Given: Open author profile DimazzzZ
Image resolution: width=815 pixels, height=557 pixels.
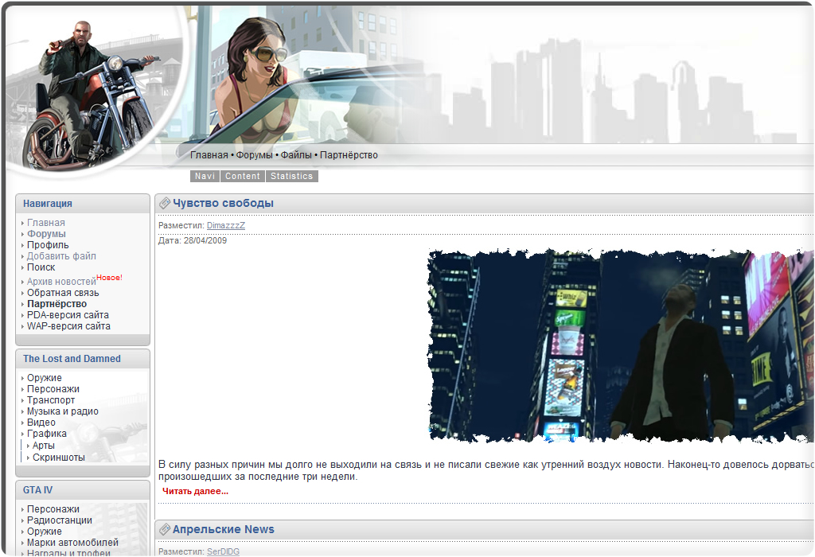Looking at the screenshot, I should coord(225,225).
